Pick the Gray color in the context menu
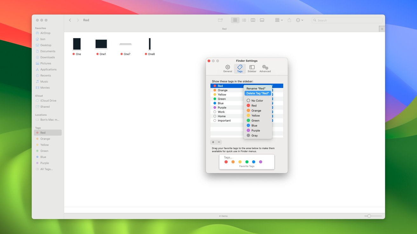Image resolution: width=417 pixels, height=234 pixels. (258, 135)
